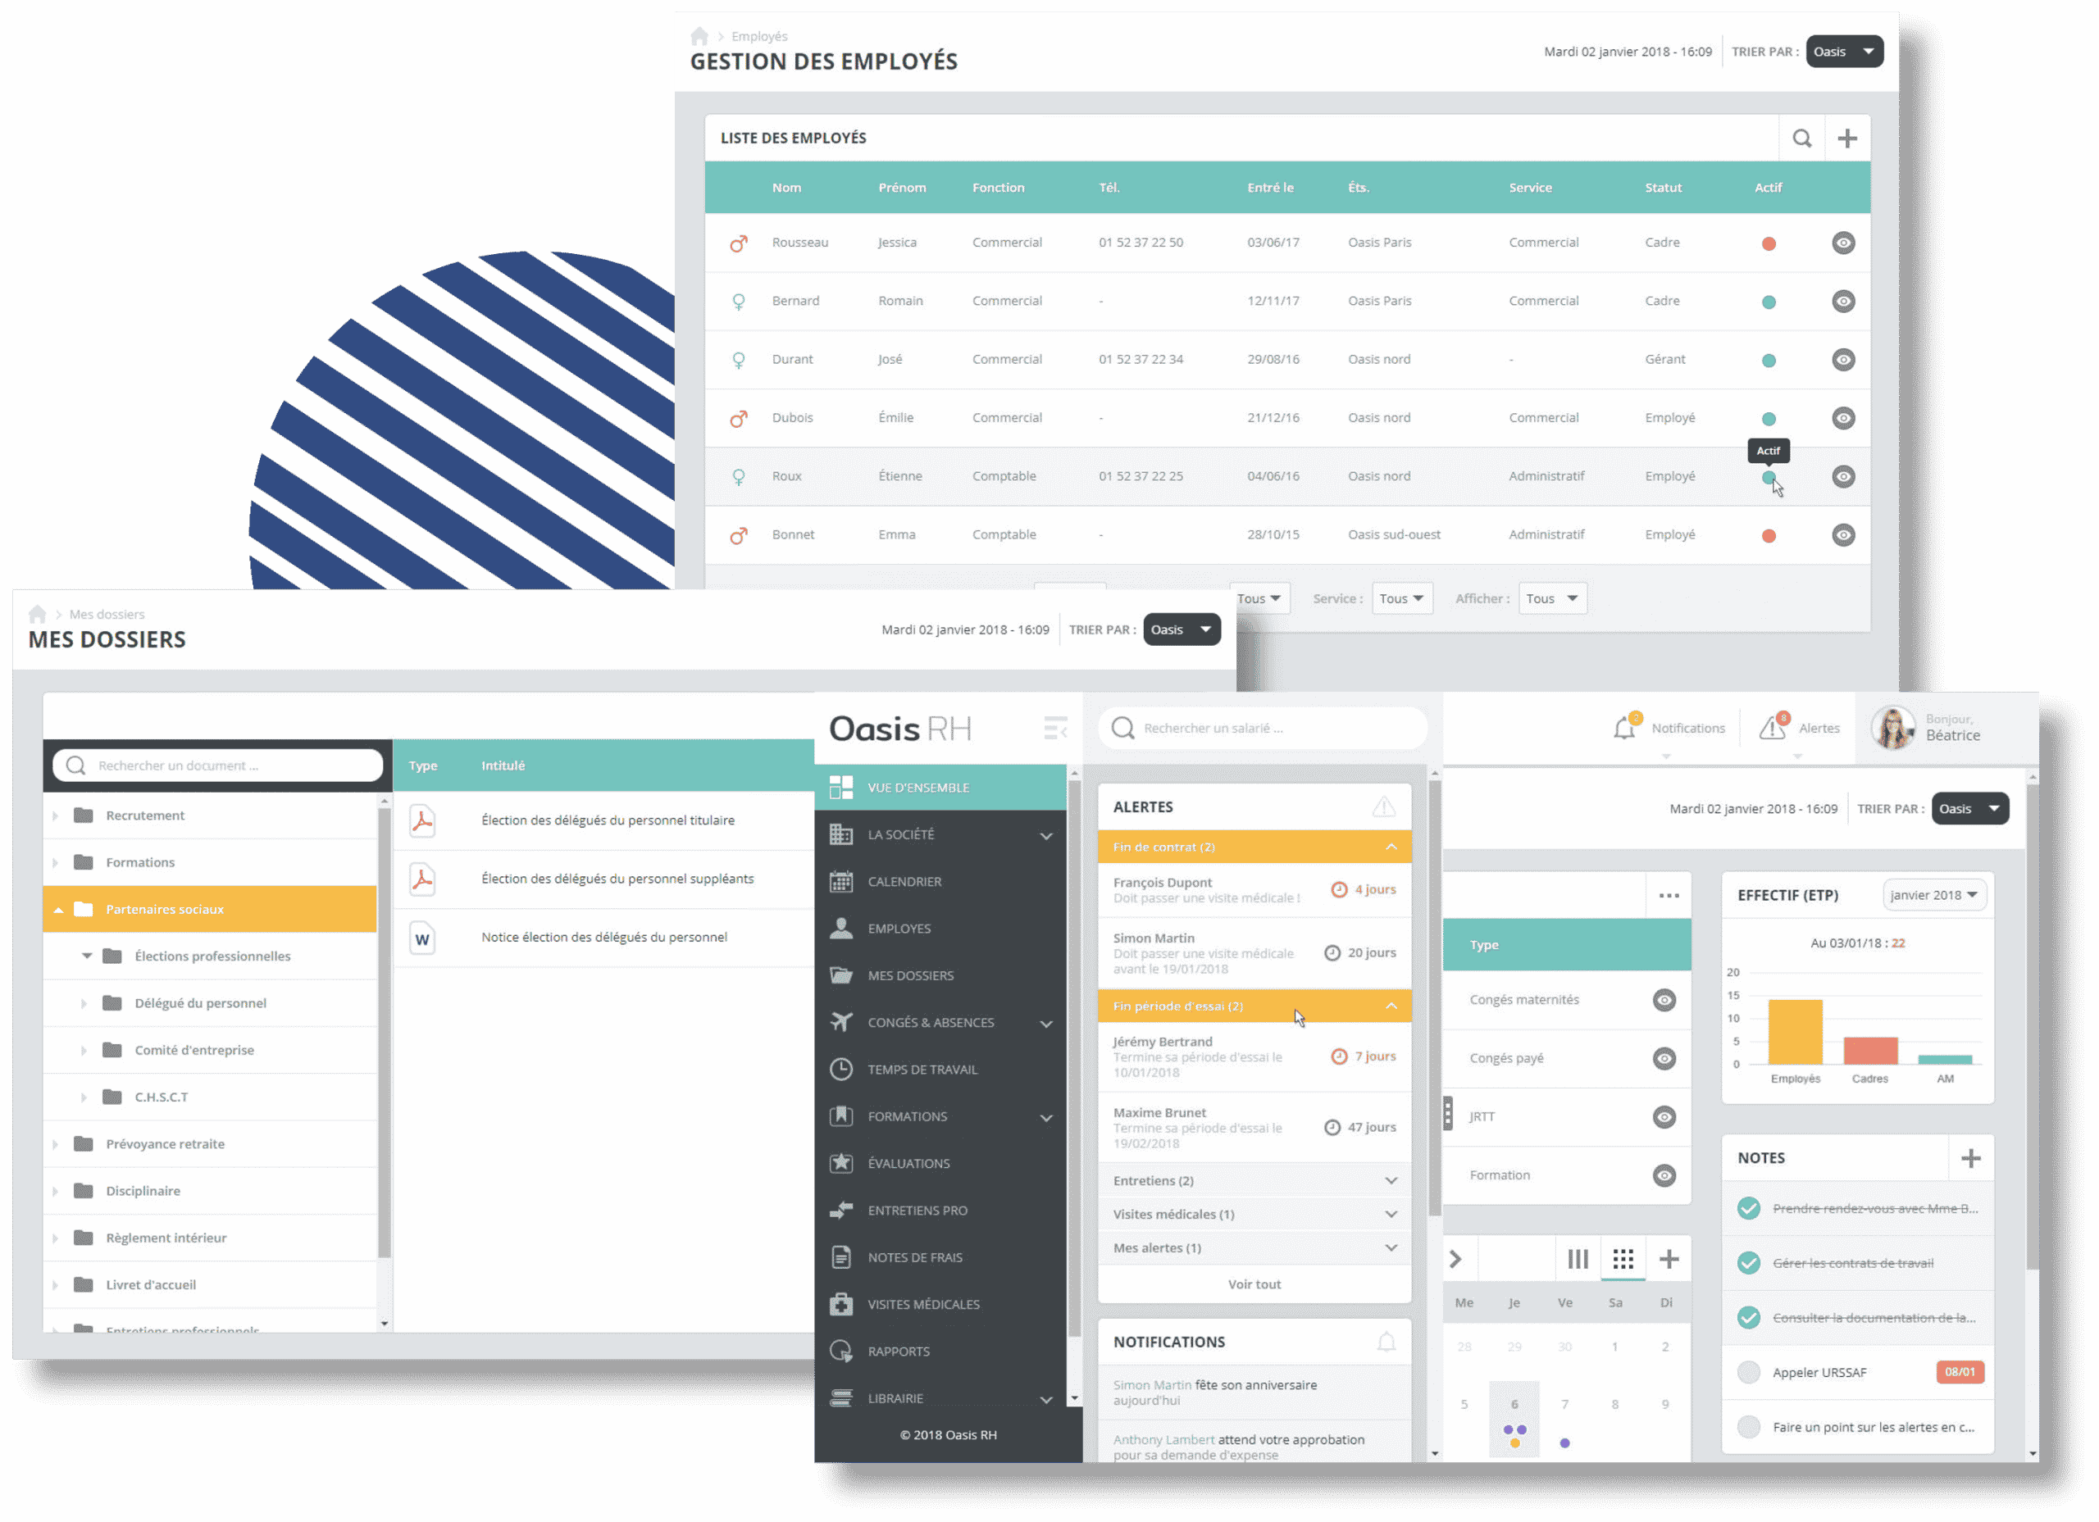This screenshot has height=1522, width=2099.
Task: Expand Visites médicales (1) alert section
Action: coord(1254,1215)
